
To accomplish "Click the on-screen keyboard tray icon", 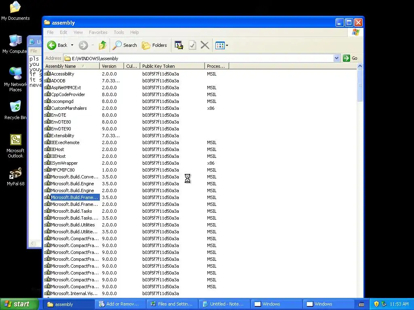I will click(x=361, y=304).
